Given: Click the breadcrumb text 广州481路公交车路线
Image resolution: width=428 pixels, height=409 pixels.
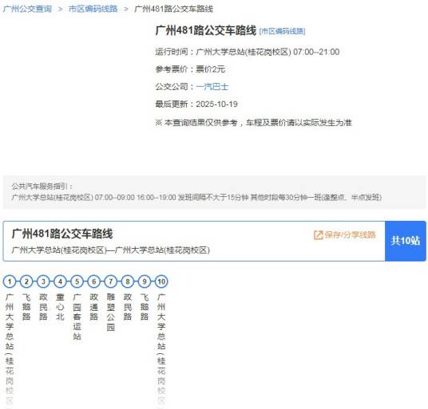Looking at the screenshot, I should pyautogui.click(x=173, y=9).
